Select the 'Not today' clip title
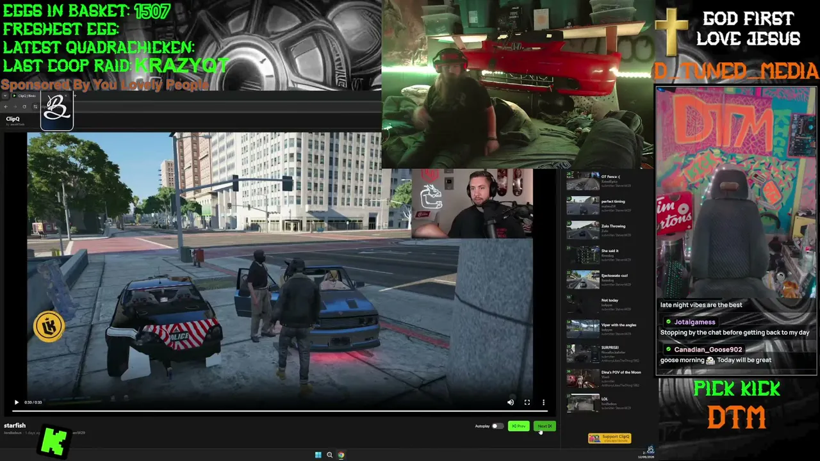Viewport: 820px width, 461px height. click(x=610, y=300)
